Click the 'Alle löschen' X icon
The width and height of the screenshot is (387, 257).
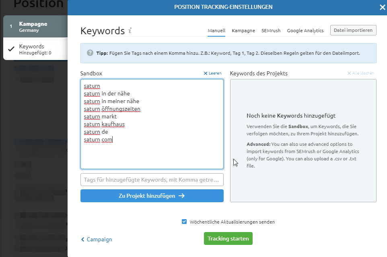(349, 73)
